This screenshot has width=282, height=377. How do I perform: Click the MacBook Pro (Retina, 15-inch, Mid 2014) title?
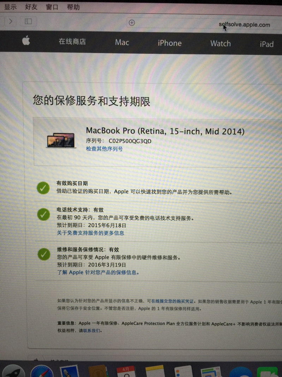click(x=165, y=131)
